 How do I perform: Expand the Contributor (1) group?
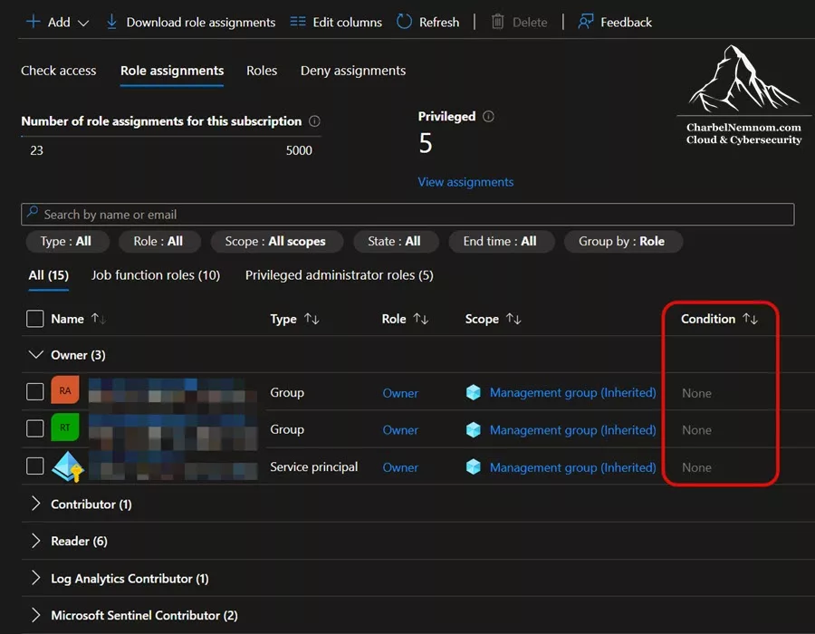[x=35, y=504]
